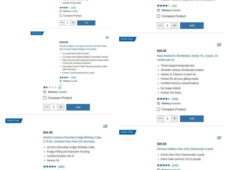227x170 pixels.
Task: Check Compare Product for Mary Macleod's Shortbread
Action: pos(159,109)
